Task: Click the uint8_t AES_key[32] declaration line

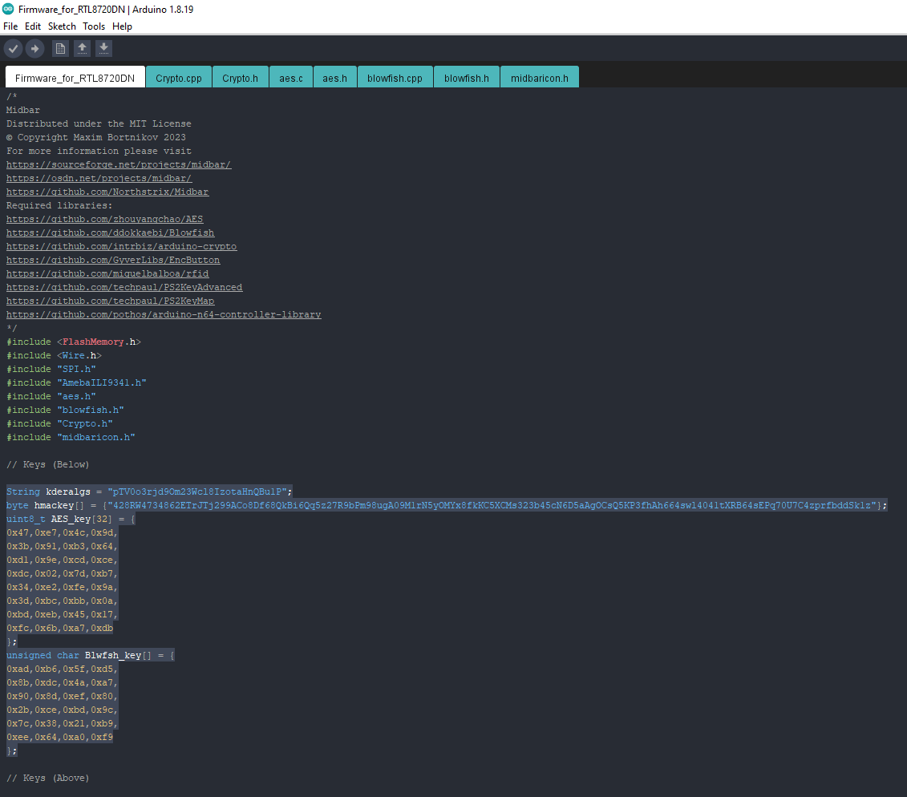Action: pos(71,519)
